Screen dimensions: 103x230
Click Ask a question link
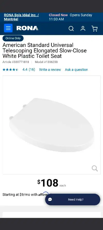(x=76, y=70)
